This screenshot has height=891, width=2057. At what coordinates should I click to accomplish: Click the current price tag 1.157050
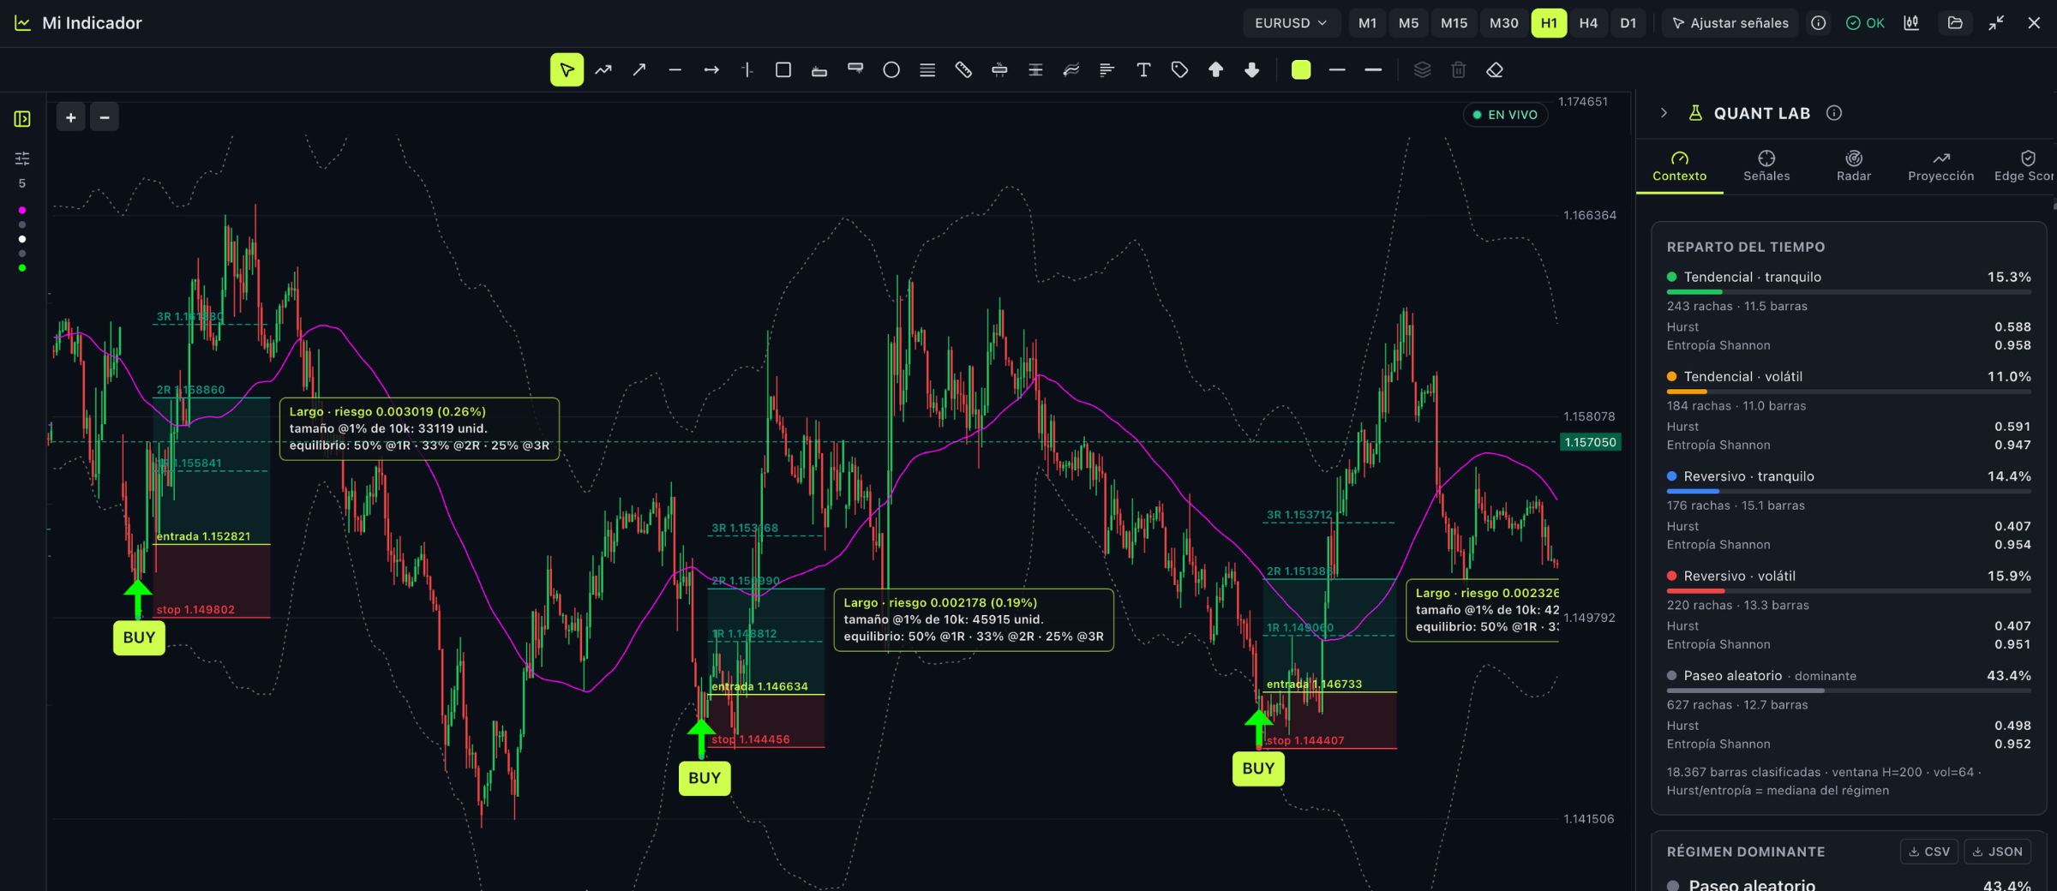[x=1591, y=442]
